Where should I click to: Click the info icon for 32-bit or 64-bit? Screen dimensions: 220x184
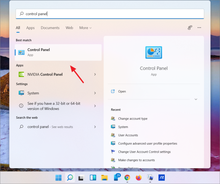click(21, 106)
